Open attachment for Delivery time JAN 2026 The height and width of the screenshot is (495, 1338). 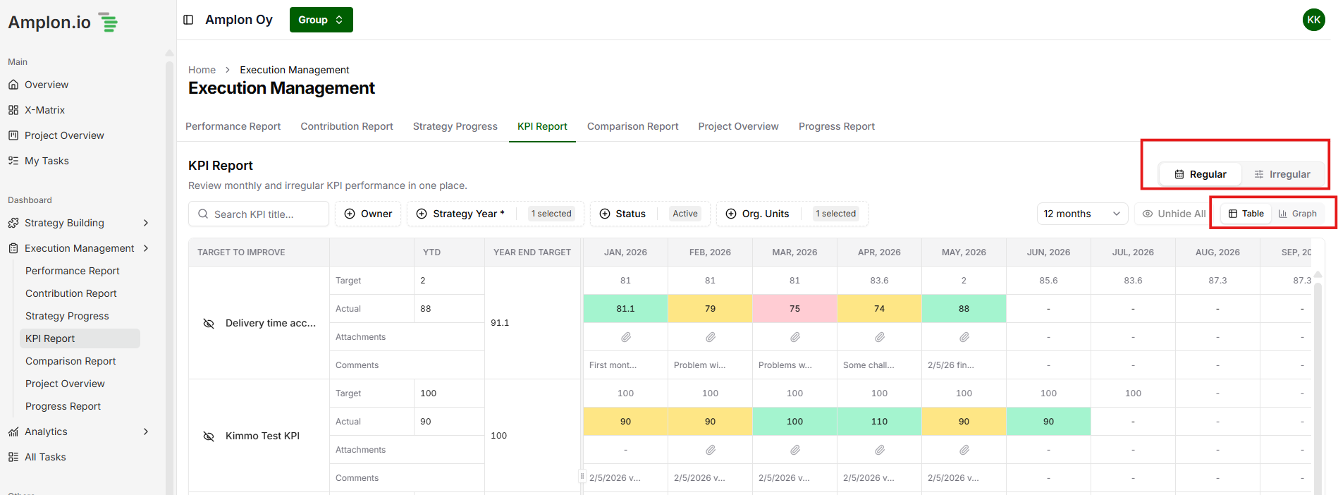(x=625, y=337)
